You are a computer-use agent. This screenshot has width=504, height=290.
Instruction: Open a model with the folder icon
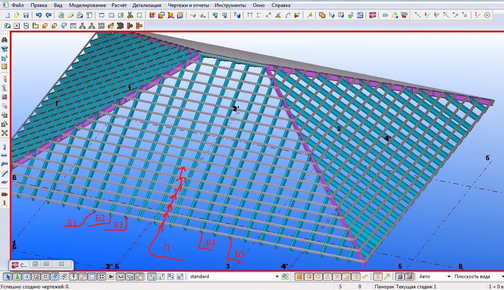[x=16, y=15]
